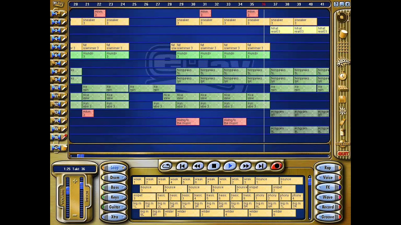Select the Xtra sample category
The width and height of the screenshot is (401, 225).
pyautogui.click(x=114, y=217)
